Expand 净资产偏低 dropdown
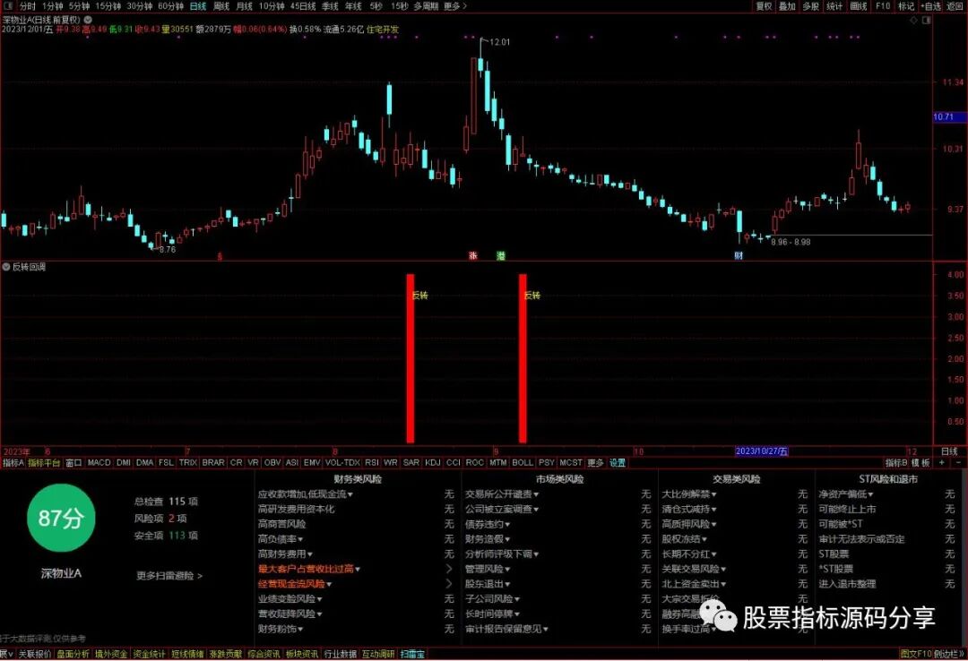This screenshot has height=661, width=968. [x=846, y=494]
